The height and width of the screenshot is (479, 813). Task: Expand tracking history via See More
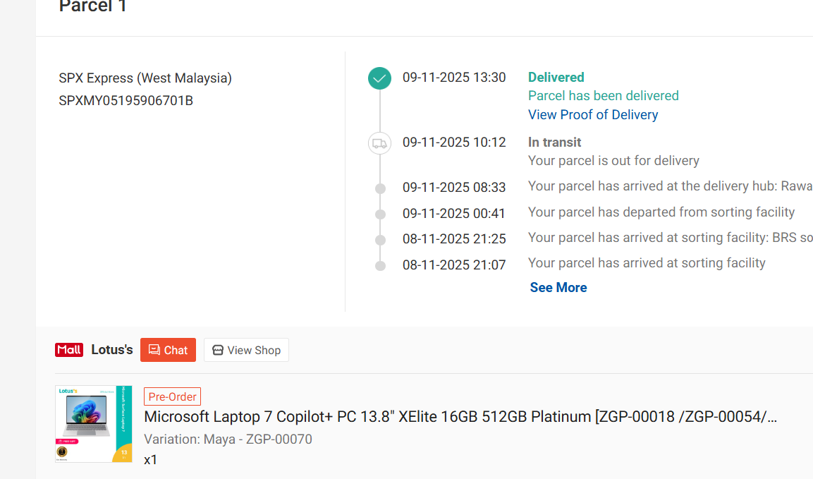click(558, 287)
